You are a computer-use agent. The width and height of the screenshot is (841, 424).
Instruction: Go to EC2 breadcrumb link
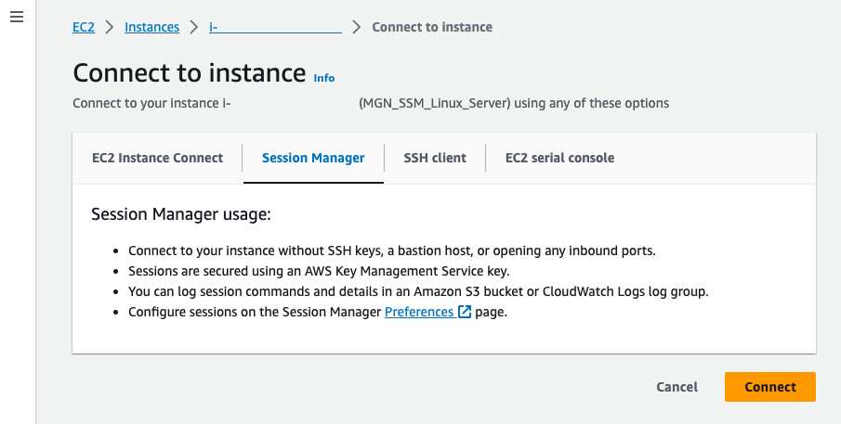pyautogui.click(x=84, y=27)
